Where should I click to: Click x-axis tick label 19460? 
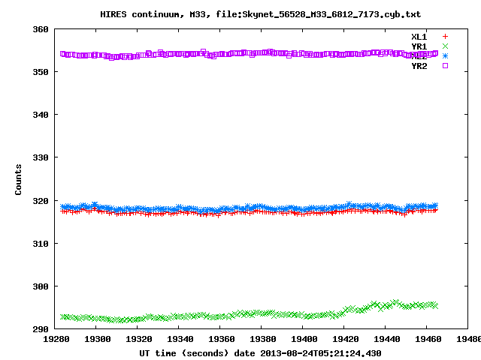(x=428, y=339)
